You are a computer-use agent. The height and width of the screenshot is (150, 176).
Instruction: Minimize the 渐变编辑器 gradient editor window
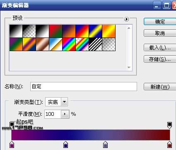pyautogui.click(x=157, y=5)
